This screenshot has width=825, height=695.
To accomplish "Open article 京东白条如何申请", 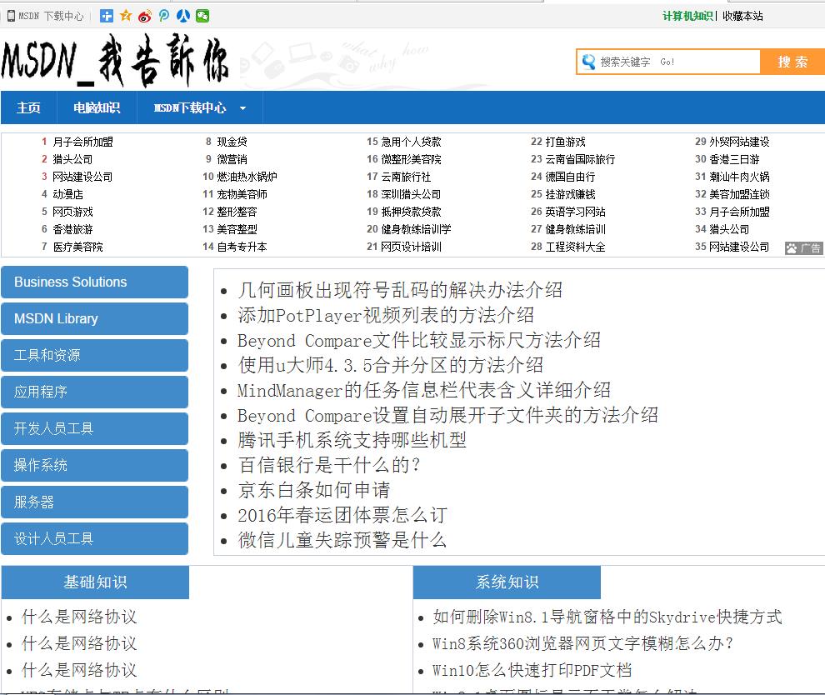I will tap(314, 490).
